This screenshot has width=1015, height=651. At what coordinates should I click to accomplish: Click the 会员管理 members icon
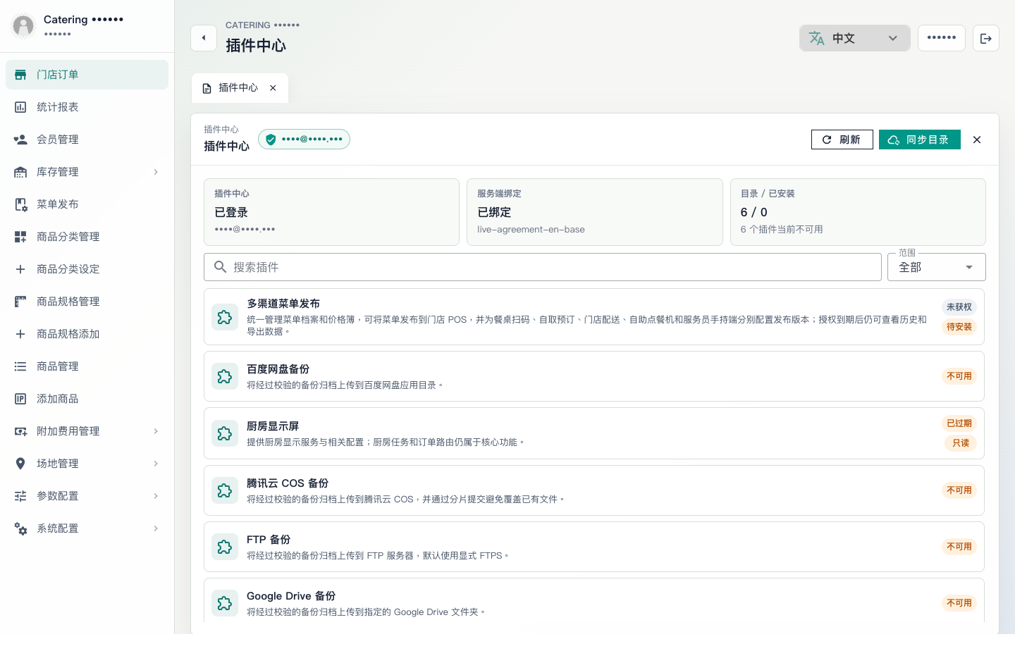[20, 139]
